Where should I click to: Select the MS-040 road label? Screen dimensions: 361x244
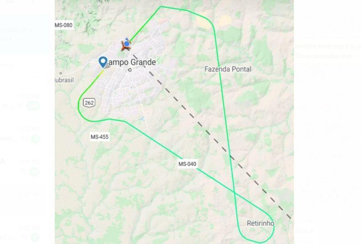point(188,164)
